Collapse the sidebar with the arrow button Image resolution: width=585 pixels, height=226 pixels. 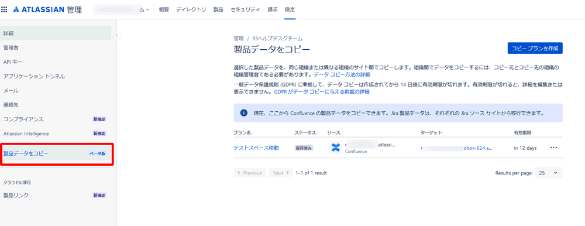click(x=116, y=35)
